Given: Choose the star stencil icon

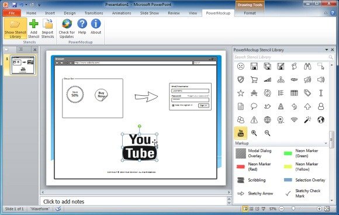Looking at the screenshot, I should pos(241,93).
